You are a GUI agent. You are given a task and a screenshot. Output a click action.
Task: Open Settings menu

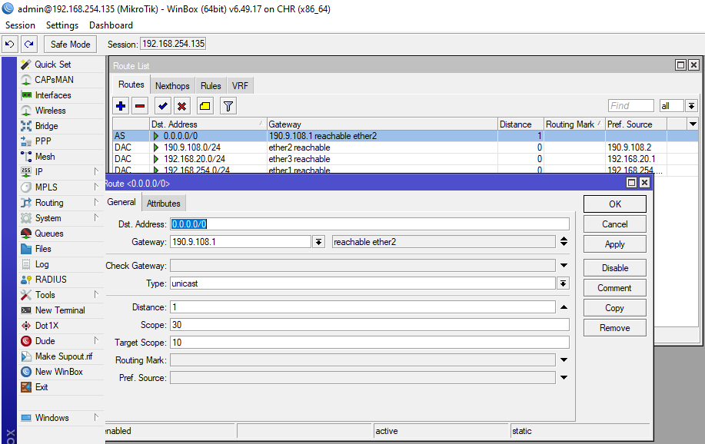pyautogui.click(x=62, y=25)
